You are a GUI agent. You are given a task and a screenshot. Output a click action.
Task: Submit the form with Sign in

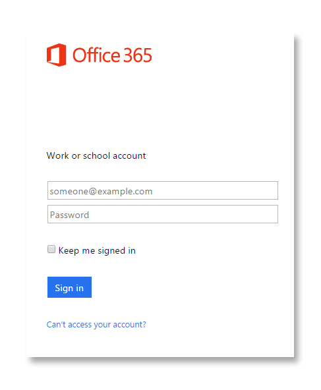tap(69, 287)
